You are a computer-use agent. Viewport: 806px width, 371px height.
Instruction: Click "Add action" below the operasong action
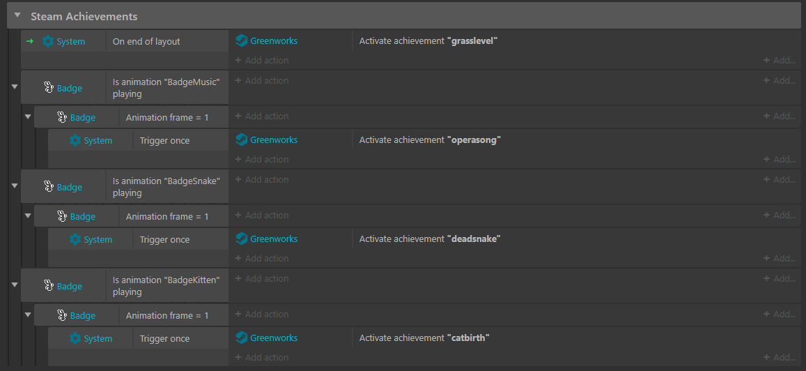[262, 159]
